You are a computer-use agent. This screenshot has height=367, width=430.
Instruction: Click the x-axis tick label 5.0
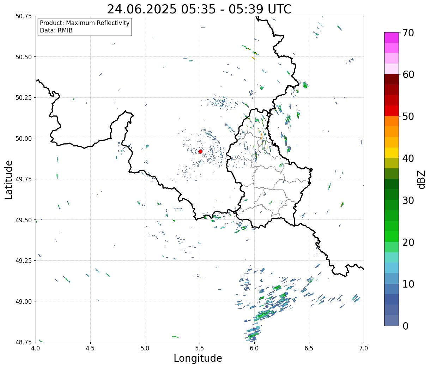tap(145, 348)
